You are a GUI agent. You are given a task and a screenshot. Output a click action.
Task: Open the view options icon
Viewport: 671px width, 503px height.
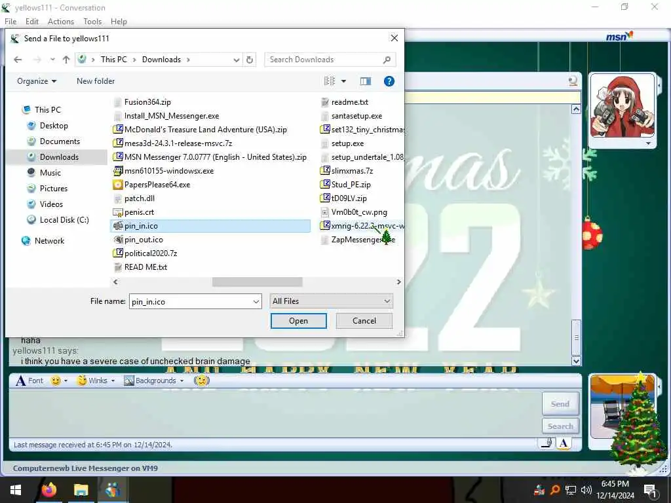coord(329,81)
